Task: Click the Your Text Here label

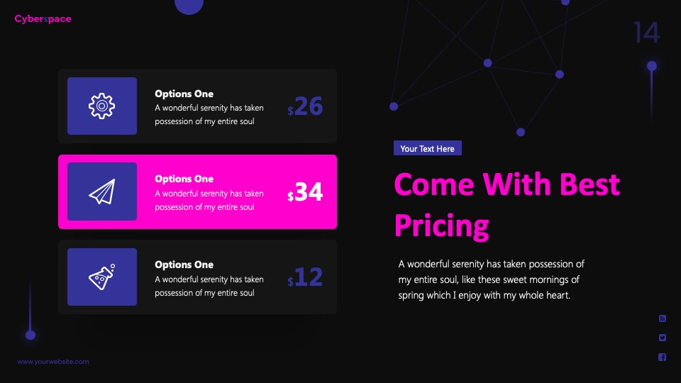Action: pyautogui.click(x=427, y=148)
